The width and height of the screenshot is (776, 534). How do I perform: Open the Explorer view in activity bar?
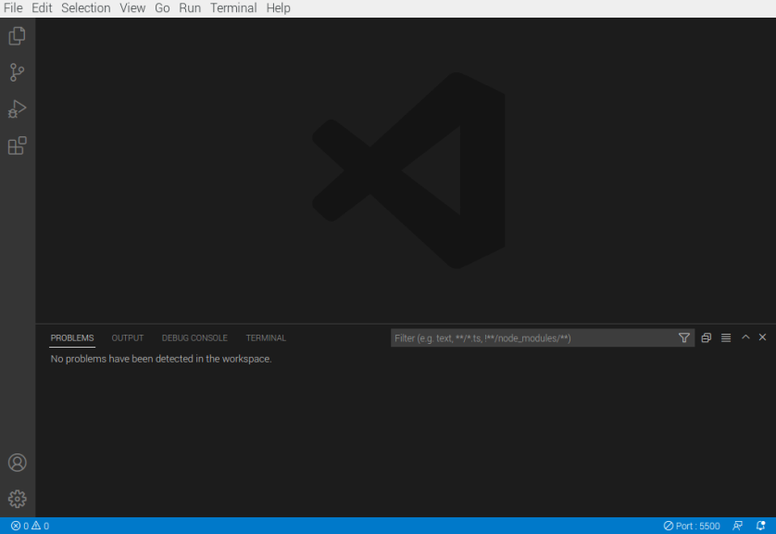pos(17,36)
